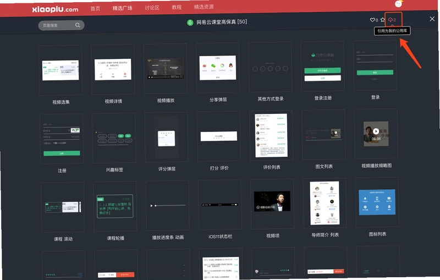Open the 导师简介 列表 component

point(324,203)
